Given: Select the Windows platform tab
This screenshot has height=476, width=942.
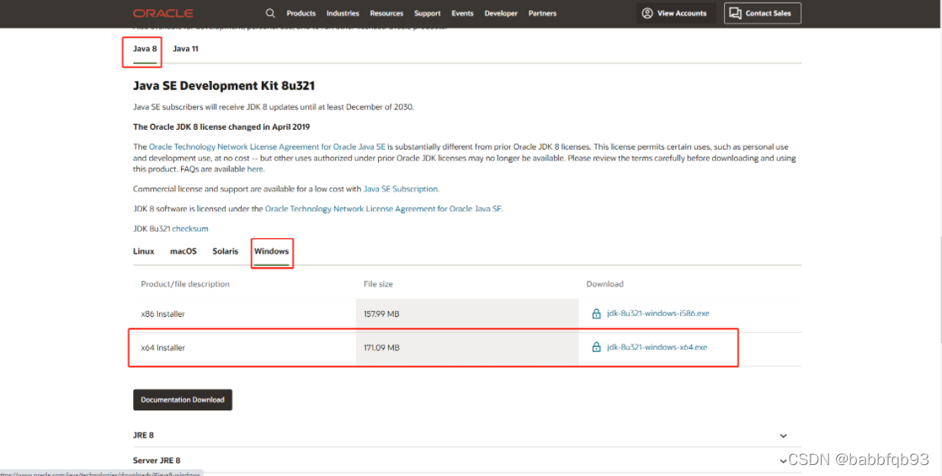Looking at the screenshot, I should click(272, 251).
